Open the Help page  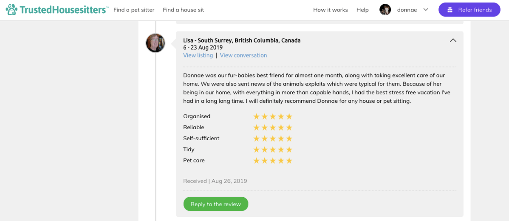[362, 10]
